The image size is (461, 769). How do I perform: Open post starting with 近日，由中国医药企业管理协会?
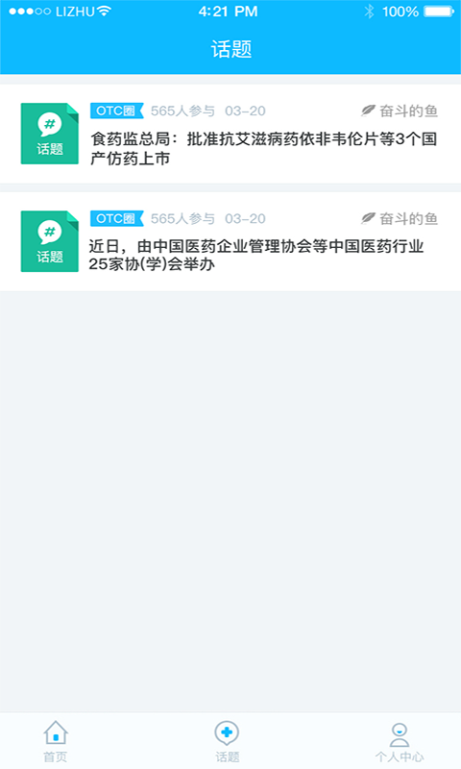coord(256,255)
